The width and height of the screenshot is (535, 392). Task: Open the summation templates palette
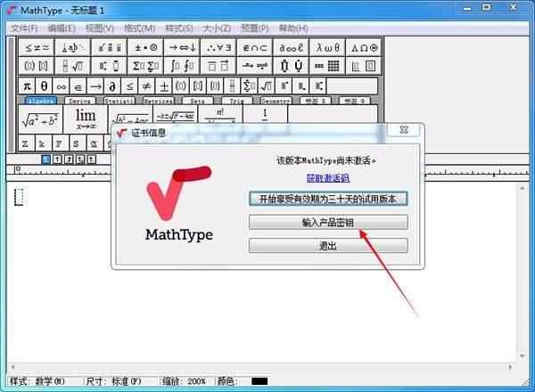(x=145, y=66)
